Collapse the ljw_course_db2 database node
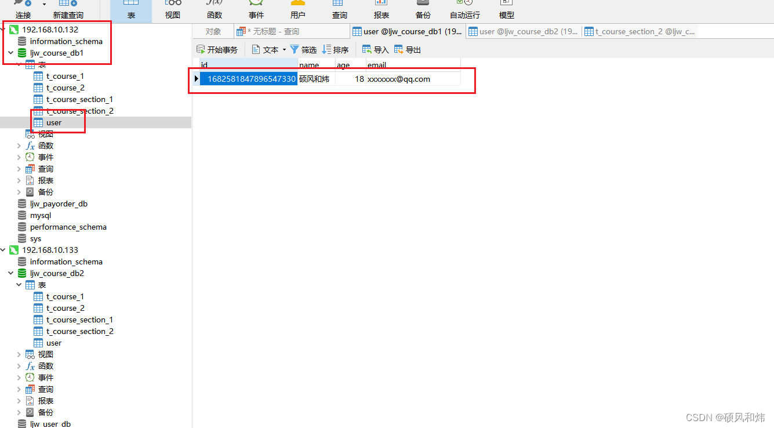The height and width of the screenshot is (428, 774). click(10, 273)
